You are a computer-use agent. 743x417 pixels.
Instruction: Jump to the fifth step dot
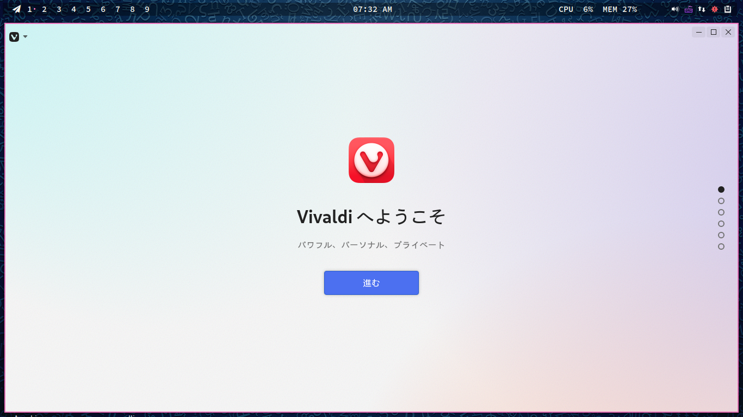721,235
